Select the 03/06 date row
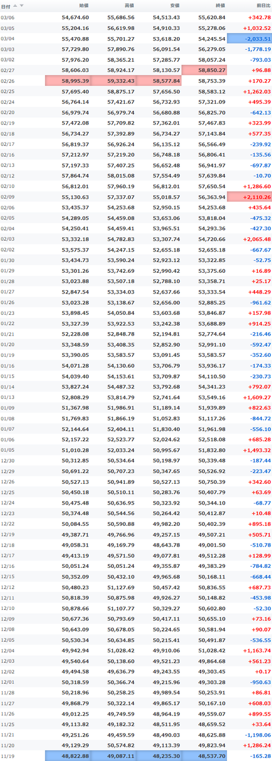The height and width of the screenshot is (761, 272). [x=136, y=17]
